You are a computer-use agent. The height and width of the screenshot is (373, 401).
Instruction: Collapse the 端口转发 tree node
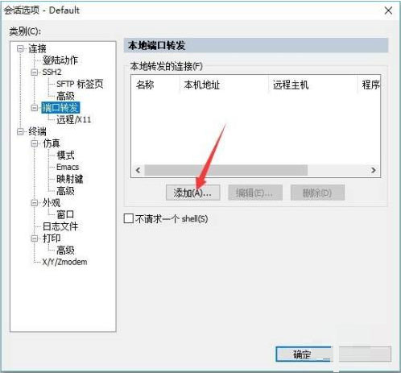(x=34, y=108)
